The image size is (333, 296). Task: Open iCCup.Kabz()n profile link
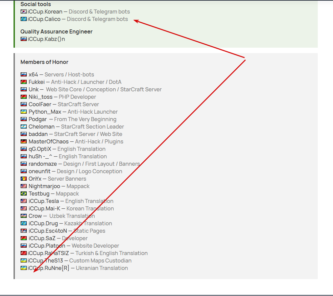click(46, 39)
